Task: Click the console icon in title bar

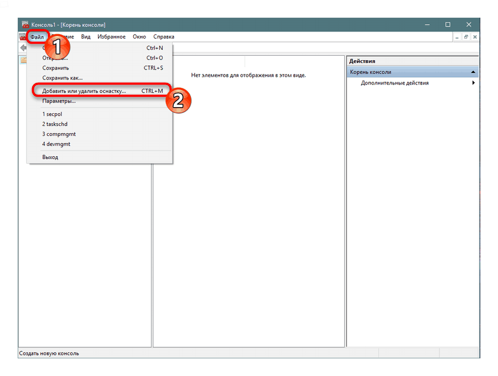Action: (25, 25)
